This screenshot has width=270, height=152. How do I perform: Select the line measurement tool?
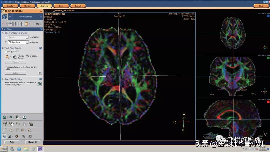click(x=4, y=130)
